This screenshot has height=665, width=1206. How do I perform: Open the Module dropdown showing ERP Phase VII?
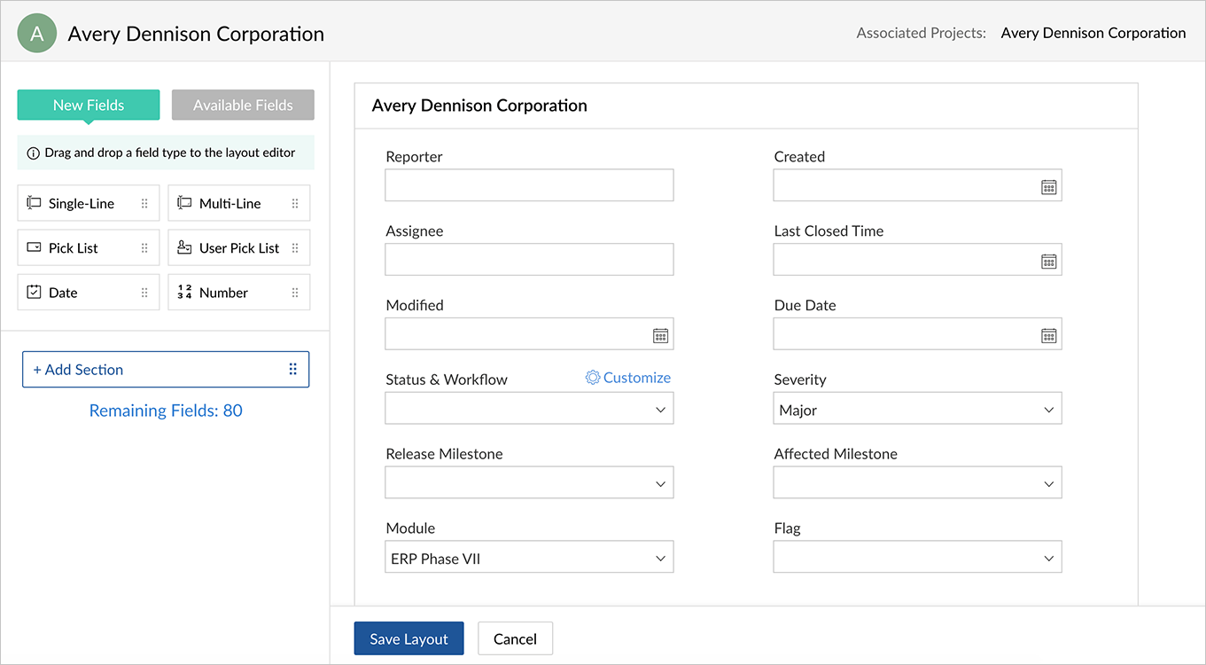point(529,558)
